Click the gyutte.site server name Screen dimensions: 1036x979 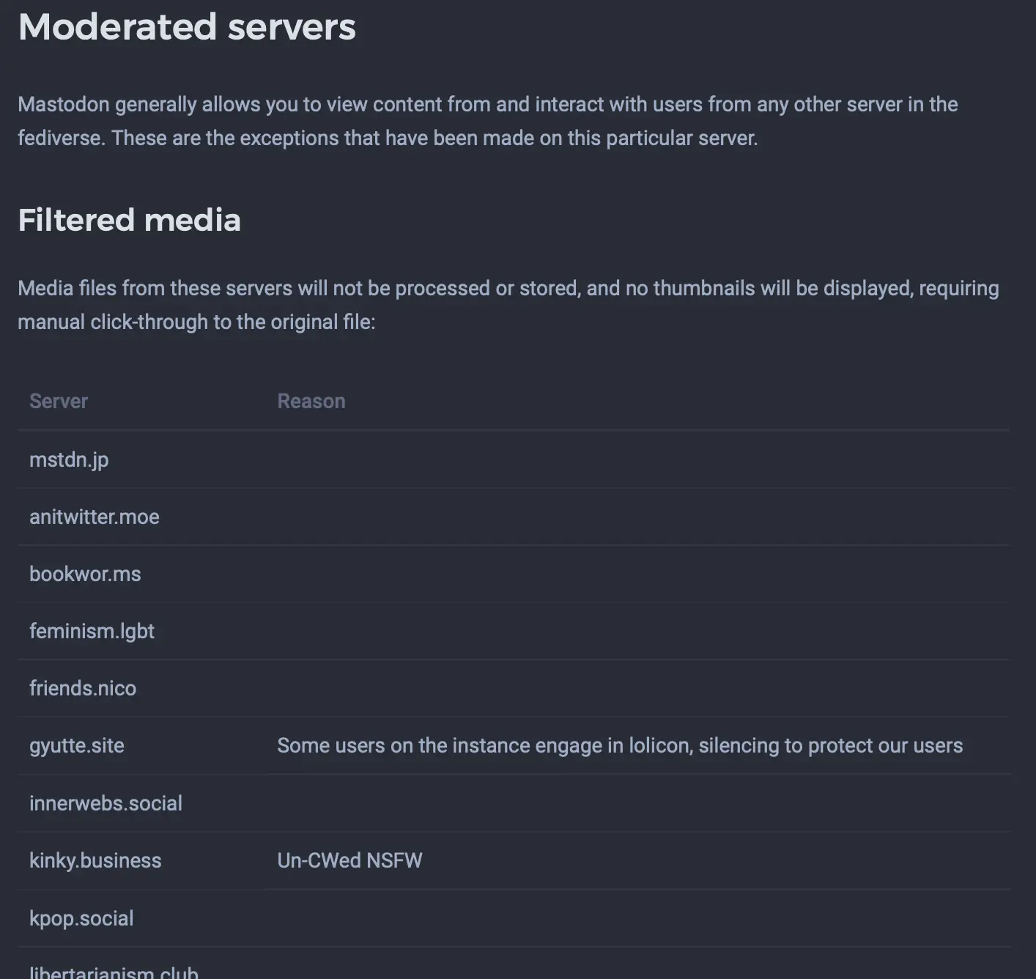[77, 745]
